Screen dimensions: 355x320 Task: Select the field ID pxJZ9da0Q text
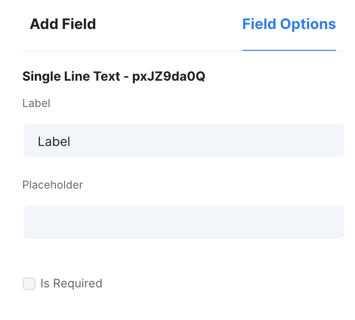168,77
